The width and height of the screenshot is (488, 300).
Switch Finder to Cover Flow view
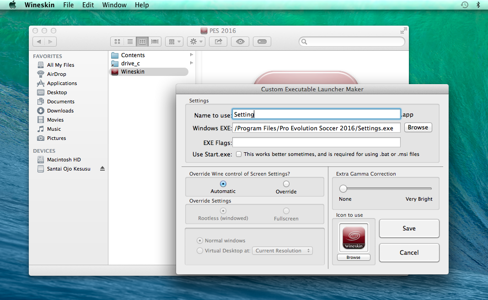[155, 42]
